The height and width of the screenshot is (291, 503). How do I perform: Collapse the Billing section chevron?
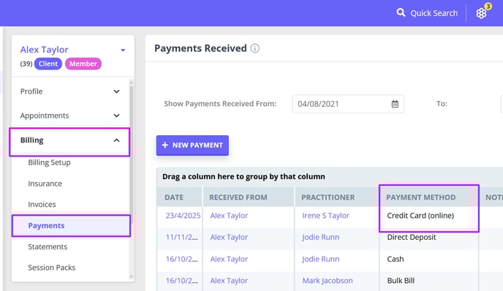(x=116, y=140)
